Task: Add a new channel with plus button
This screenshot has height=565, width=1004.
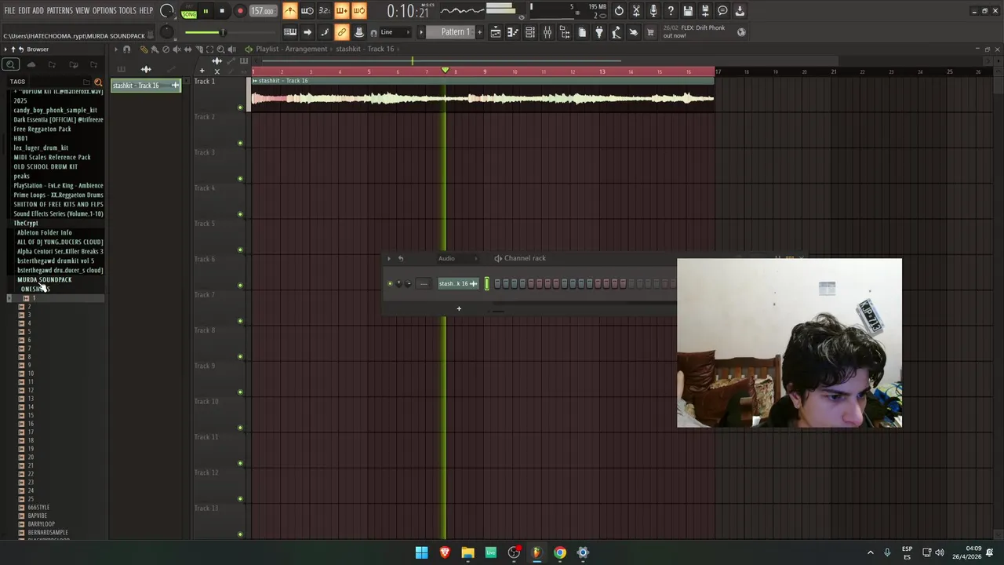Action: click(459, 308)
